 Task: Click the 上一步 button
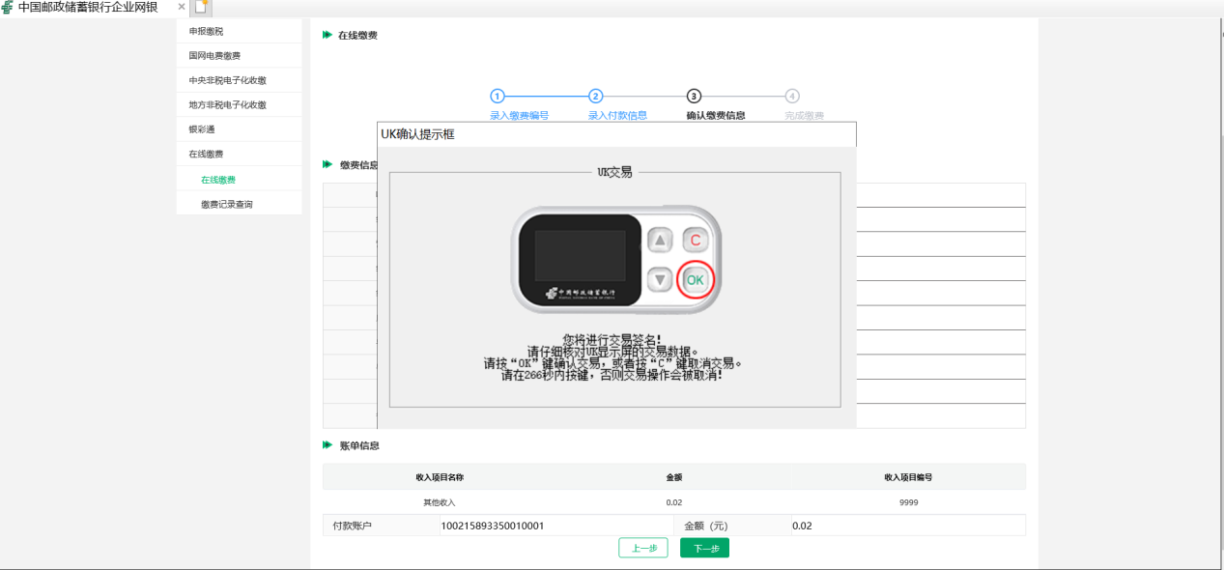tap(642, 547)
